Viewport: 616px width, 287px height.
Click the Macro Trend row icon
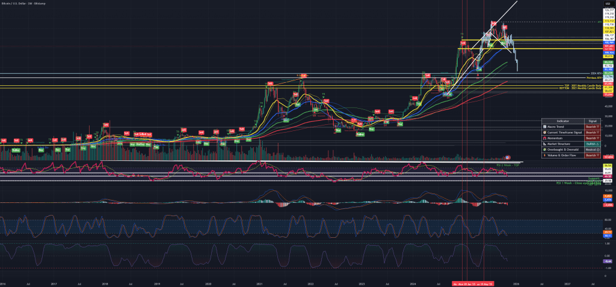tap(544, 127)
